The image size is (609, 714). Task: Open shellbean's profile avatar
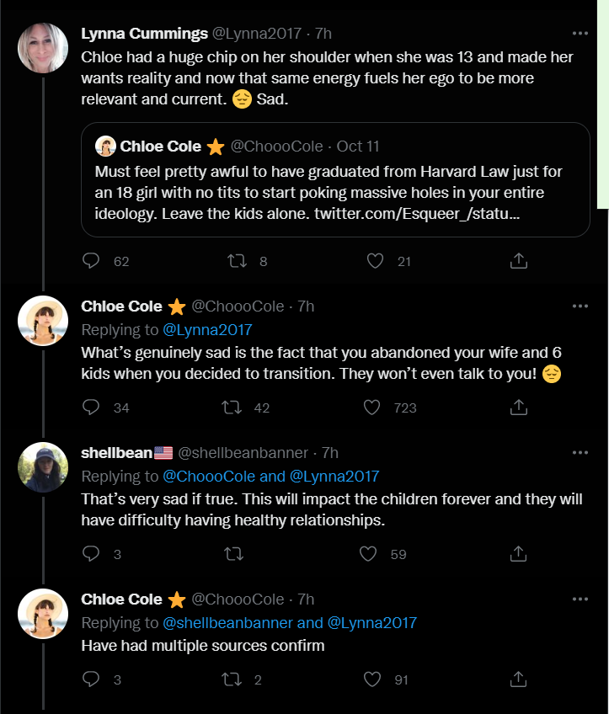click(43, 467)
